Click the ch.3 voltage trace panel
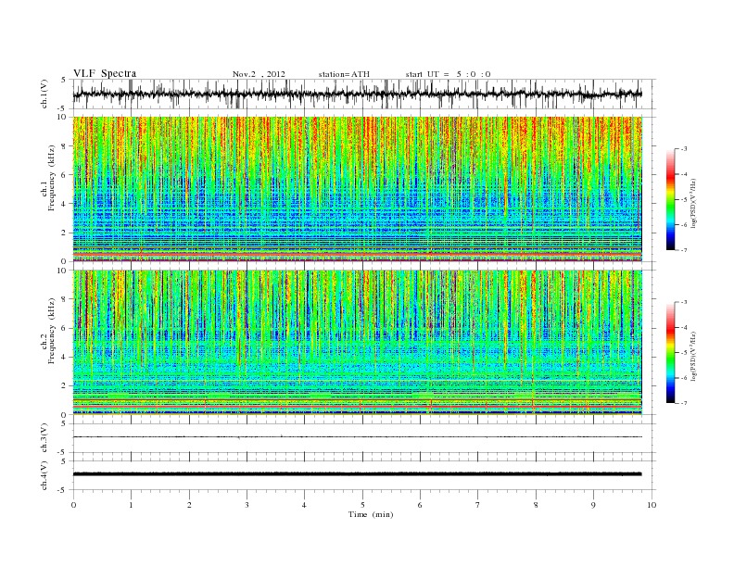 pos(364,438)
